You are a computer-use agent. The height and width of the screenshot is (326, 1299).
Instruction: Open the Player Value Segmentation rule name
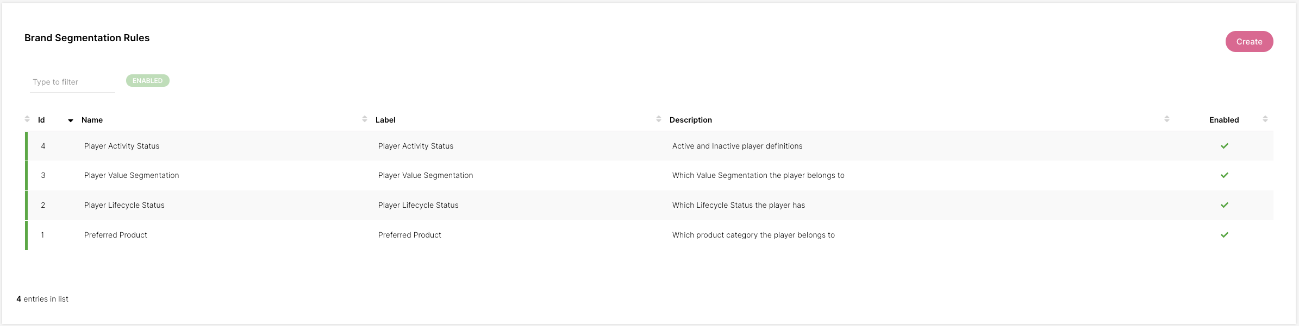point(132,175)
